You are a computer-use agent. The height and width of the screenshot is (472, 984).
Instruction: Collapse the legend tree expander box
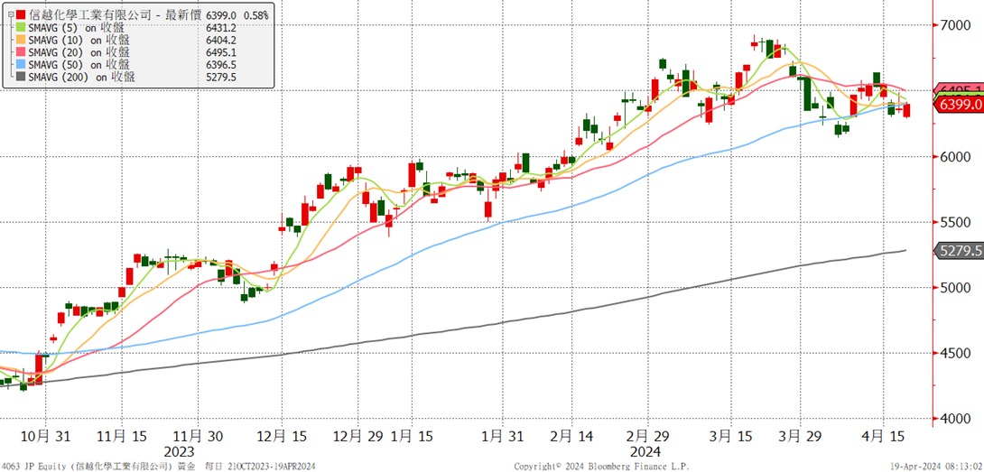coord(9,15)
